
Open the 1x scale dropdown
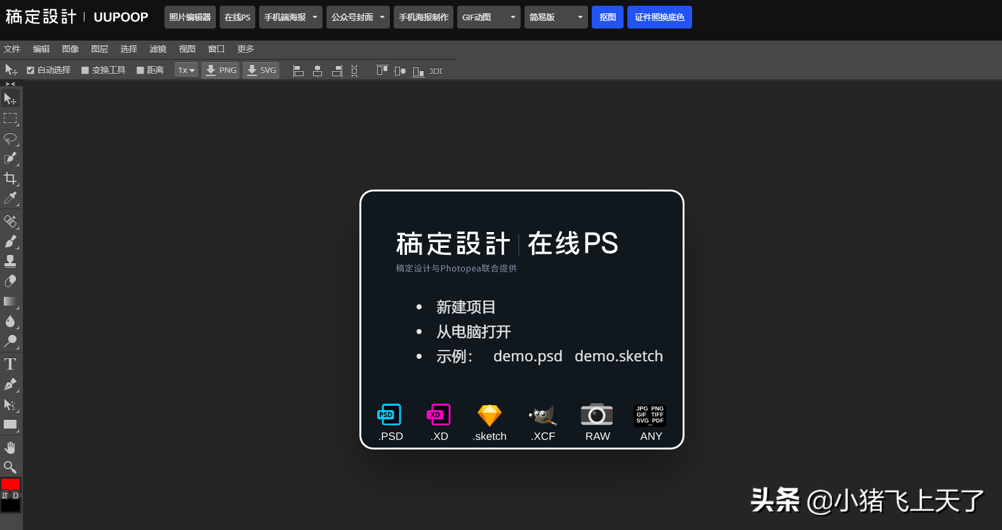click(x=187, y=70)
